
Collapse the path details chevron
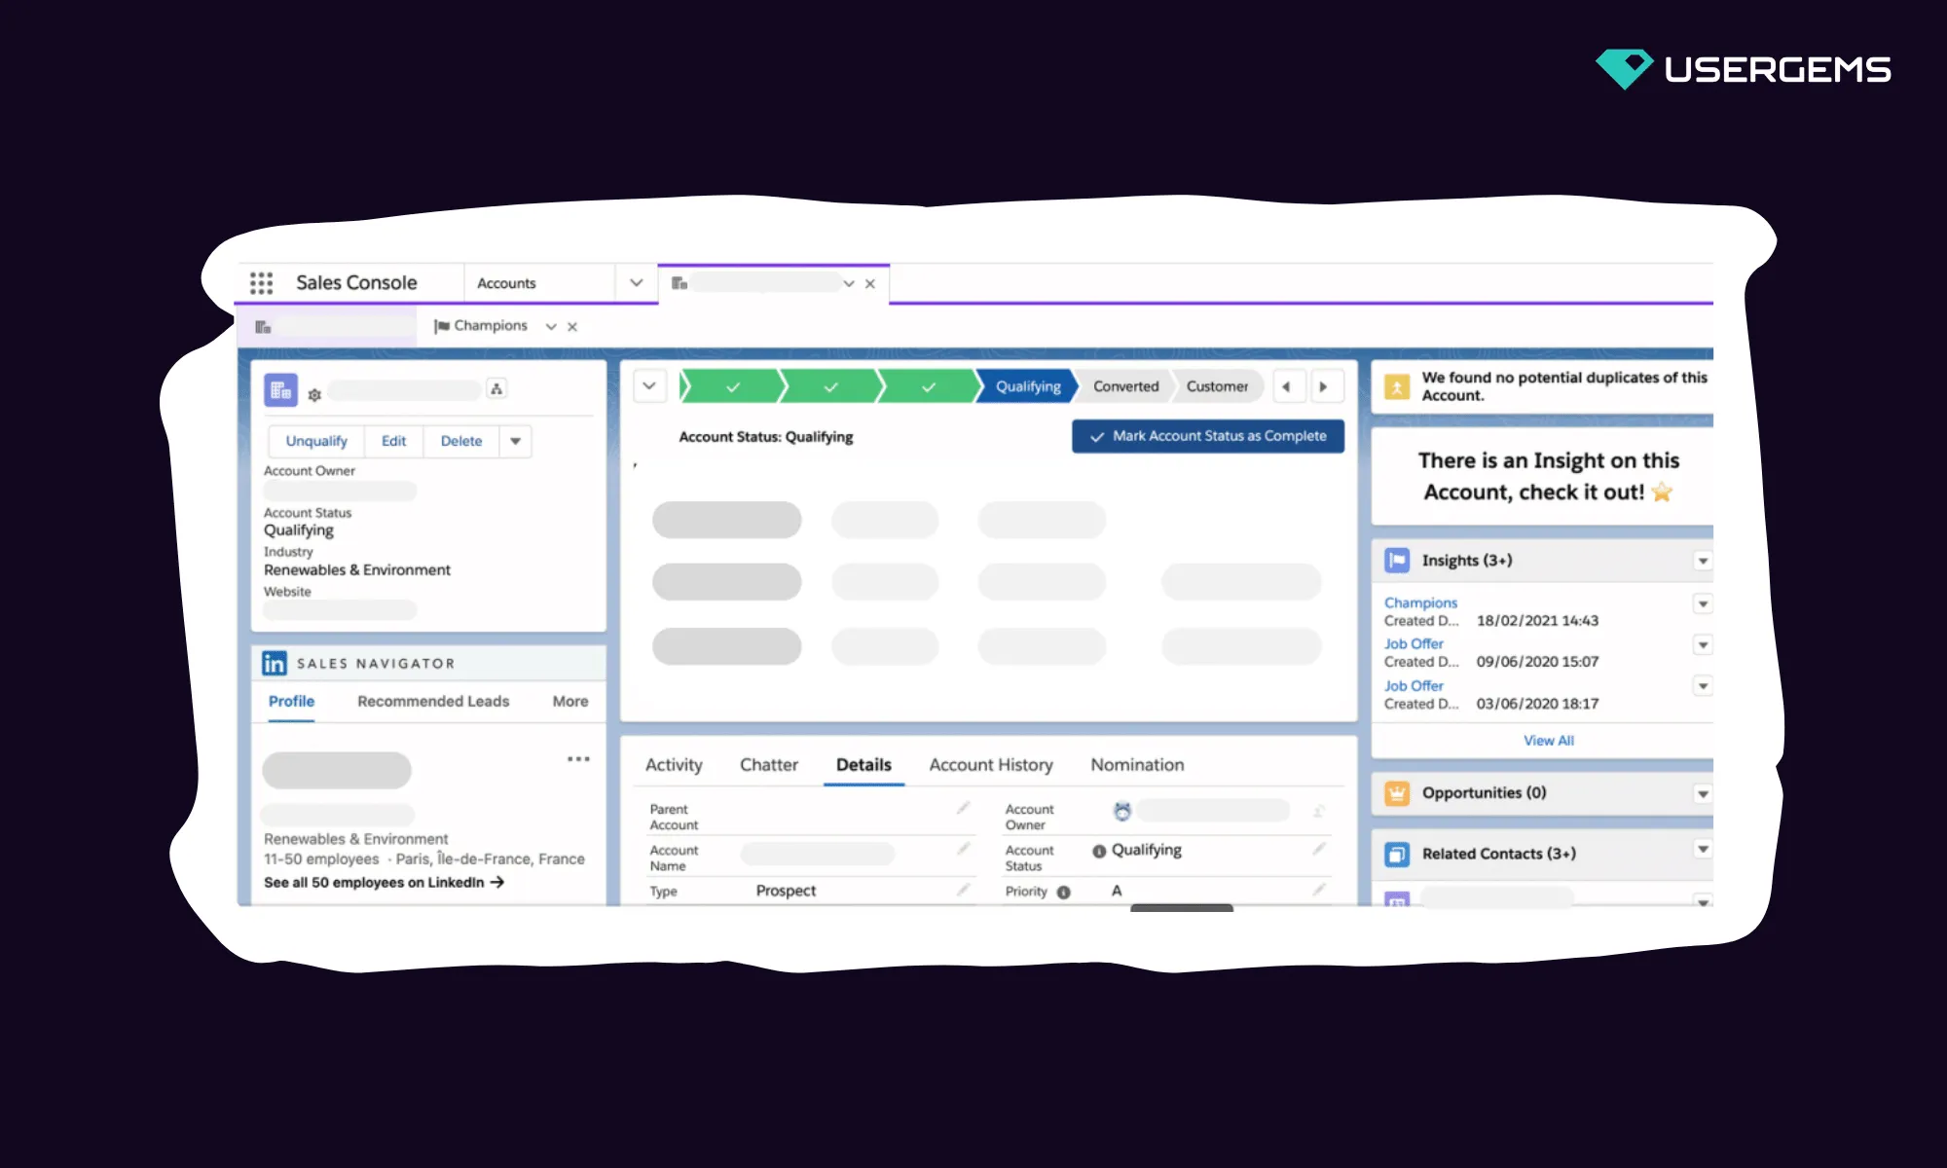coord(649,386)
